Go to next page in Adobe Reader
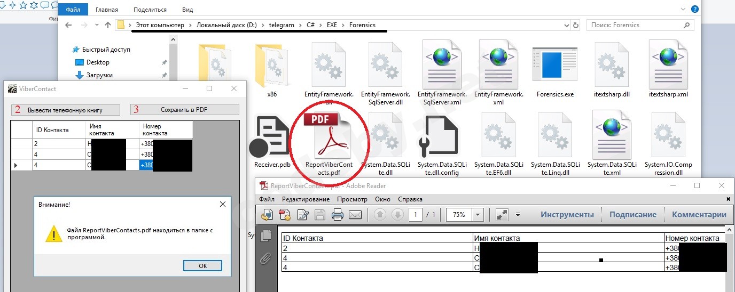735x292 pixels. pos(397,215)
